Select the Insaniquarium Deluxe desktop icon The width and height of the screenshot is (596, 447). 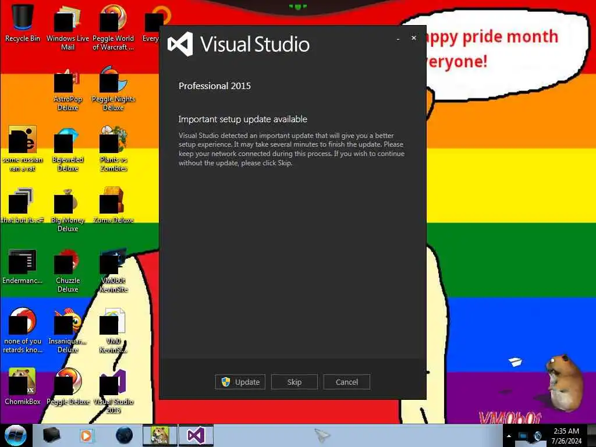point(68,331)
